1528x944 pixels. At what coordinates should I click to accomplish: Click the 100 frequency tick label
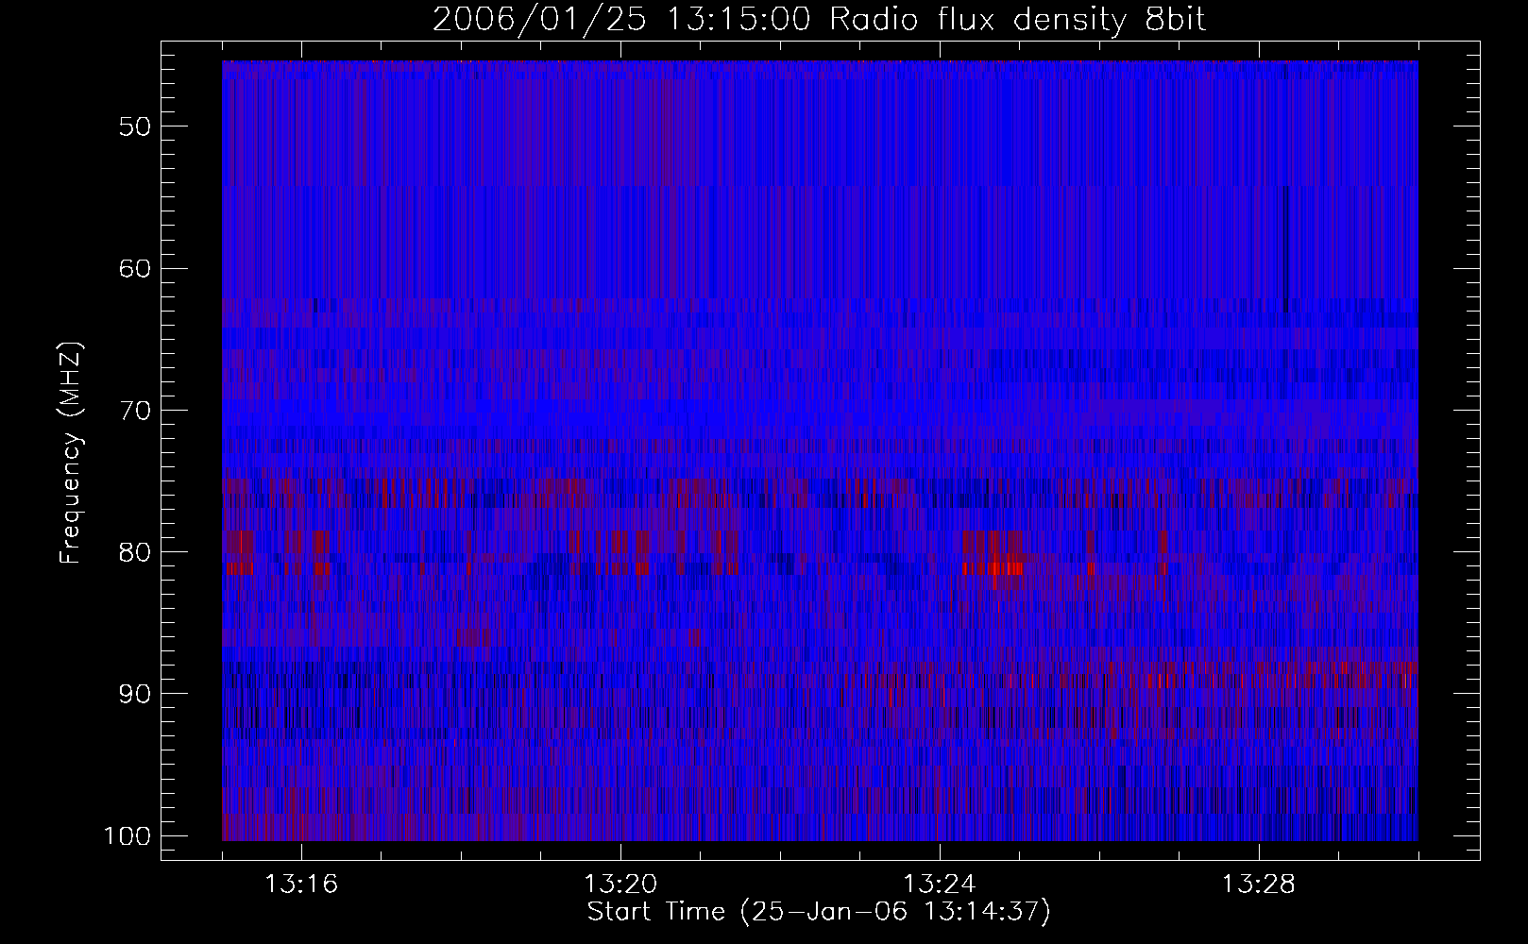pos(126,836)
